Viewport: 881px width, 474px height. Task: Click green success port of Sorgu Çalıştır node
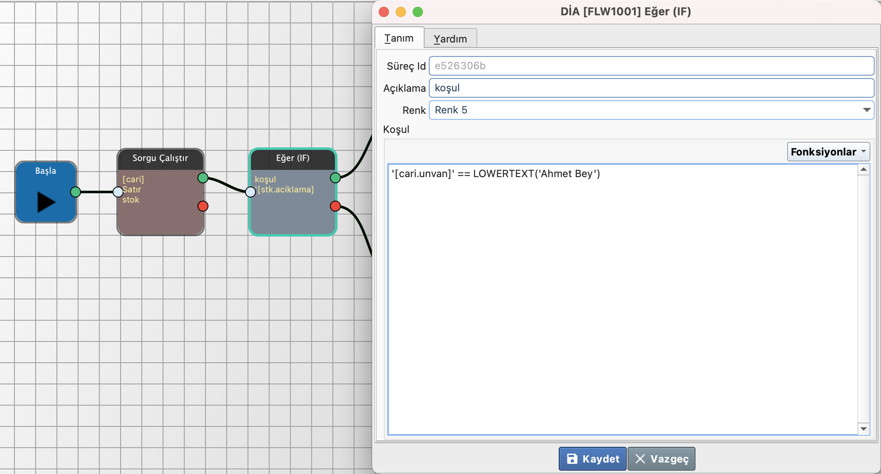203,178
